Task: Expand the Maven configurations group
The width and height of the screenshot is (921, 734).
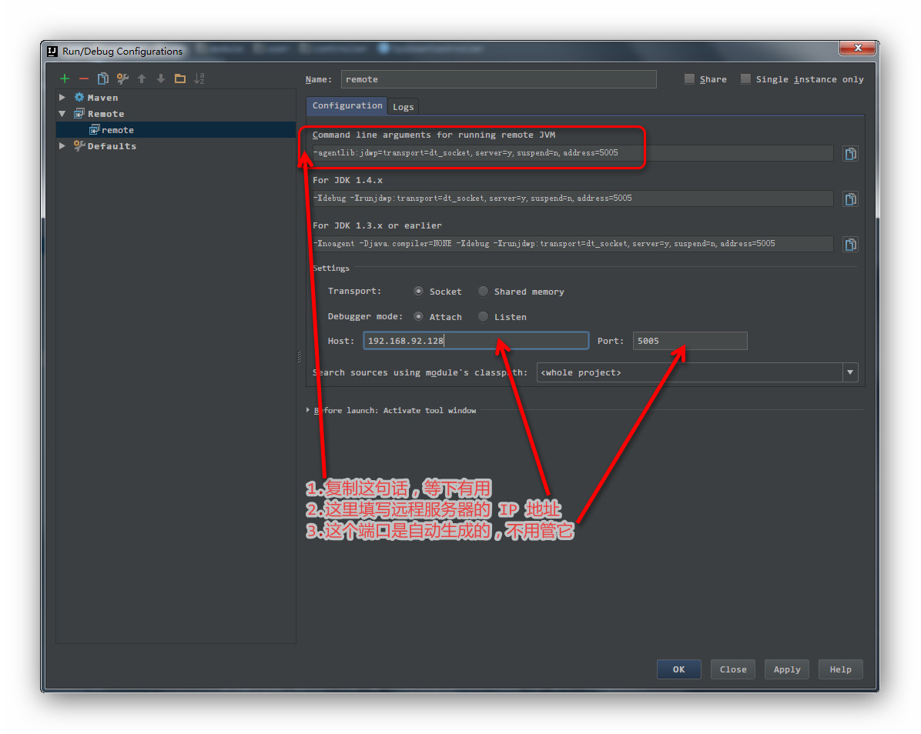Action: [x=62, y=97]
